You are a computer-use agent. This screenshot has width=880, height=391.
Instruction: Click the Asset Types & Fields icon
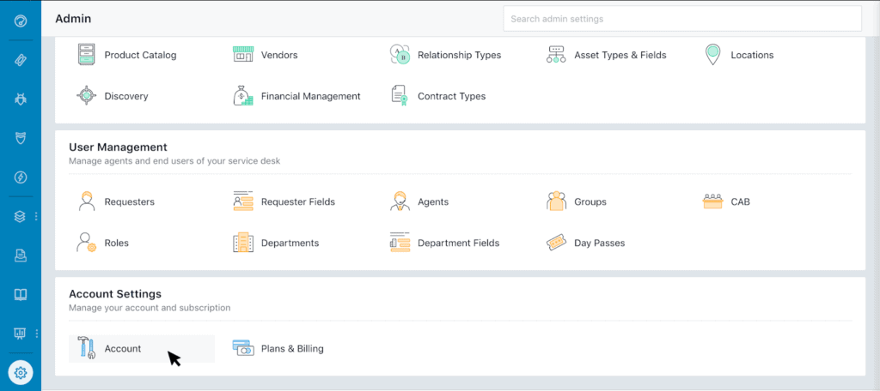pos(556,56)
